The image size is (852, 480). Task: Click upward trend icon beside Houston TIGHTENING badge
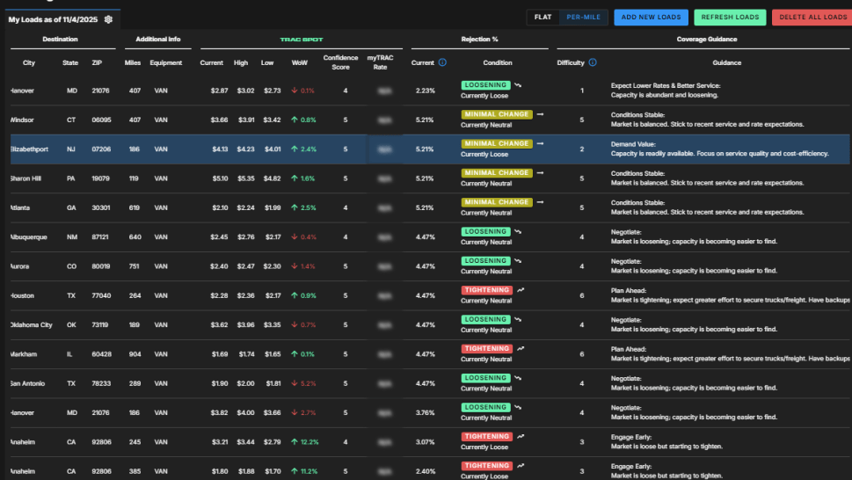pyautogui.click(x=521, y=290)
